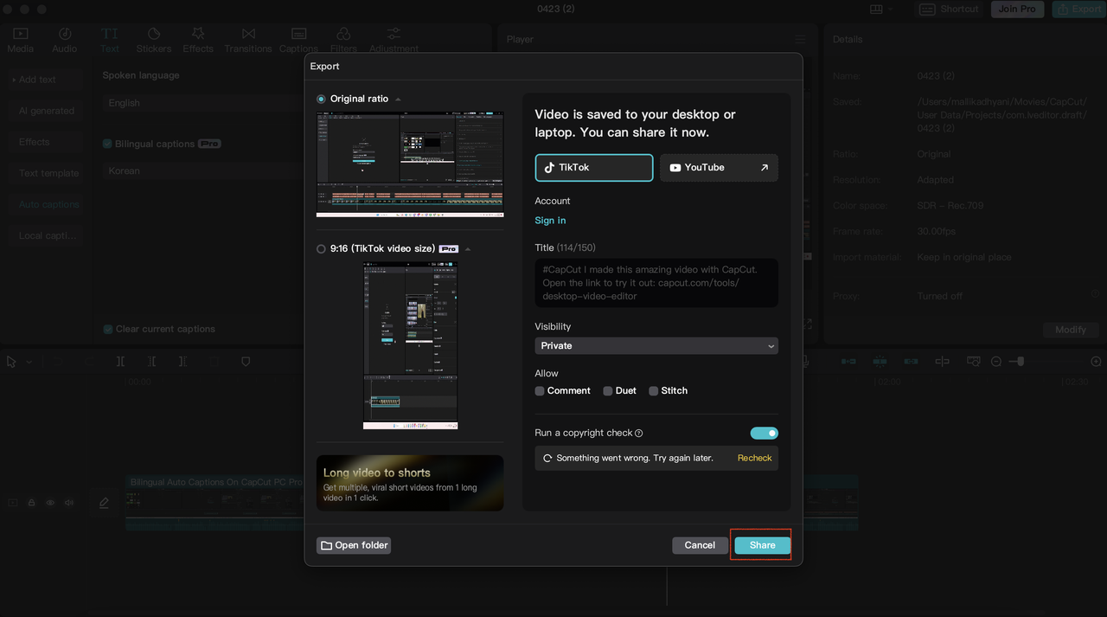Lock the main video track
This screenshot has height=617, width=1107.
[x=31, y=502]
